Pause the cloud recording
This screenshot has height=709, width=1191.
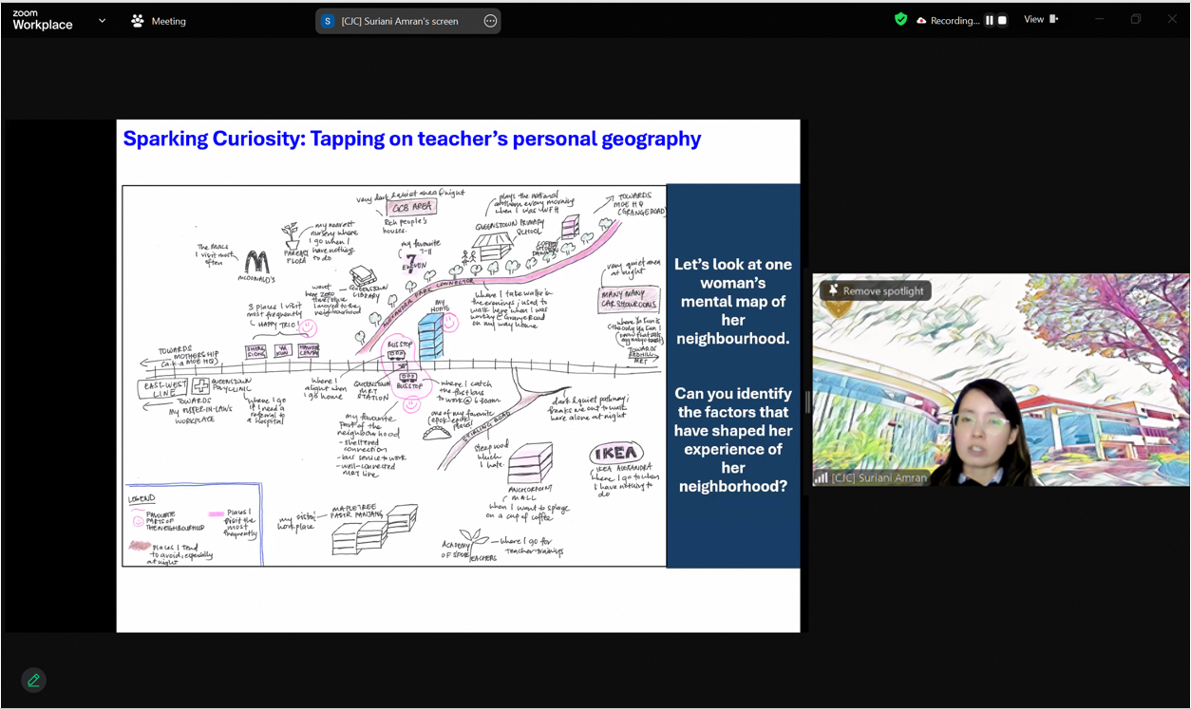[989, 20]
